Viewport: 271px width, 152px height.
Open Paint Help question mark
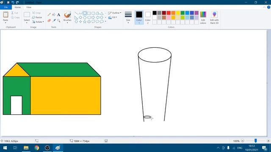268,7
